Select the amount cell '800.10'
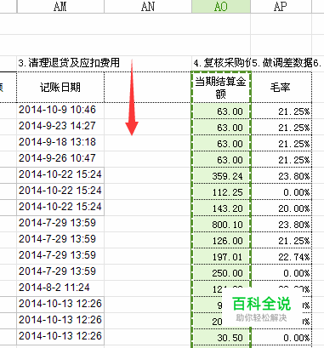324x348 pixels. tap(221, 224)
